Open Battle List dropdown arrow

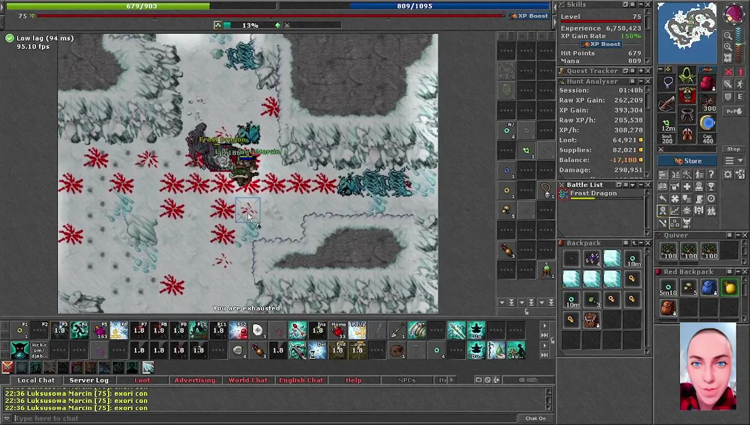pos(633,185)
